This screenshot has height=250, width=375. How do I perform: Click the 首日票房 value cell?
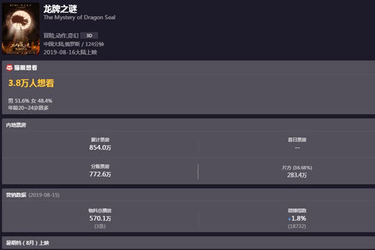297,147
